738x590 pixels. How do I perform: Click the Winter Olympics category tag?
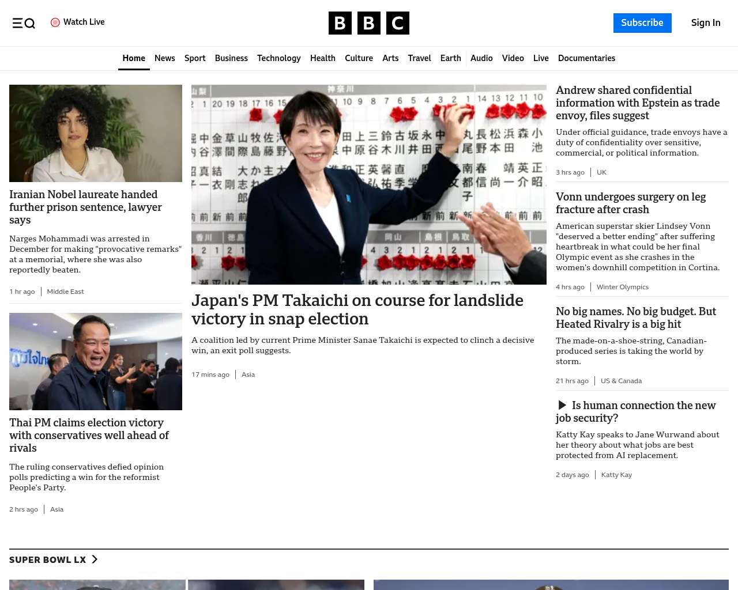click(622, 287)
